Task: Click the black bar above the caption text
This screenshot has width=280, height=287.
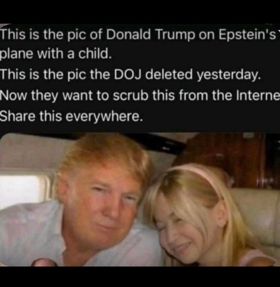Action: coord(140,12)
